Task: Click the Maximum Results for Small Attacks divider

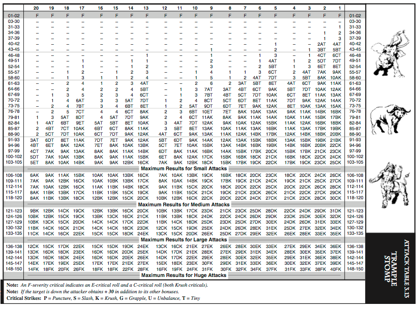Action: (x=184, y=169)
